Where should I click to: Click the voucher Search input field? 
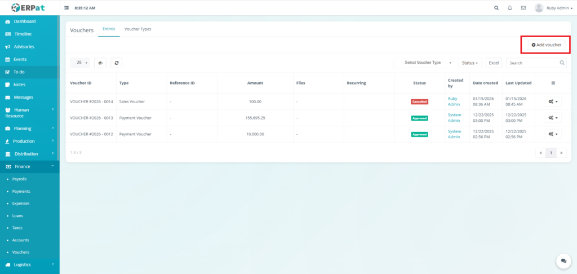tap(532, 63)
